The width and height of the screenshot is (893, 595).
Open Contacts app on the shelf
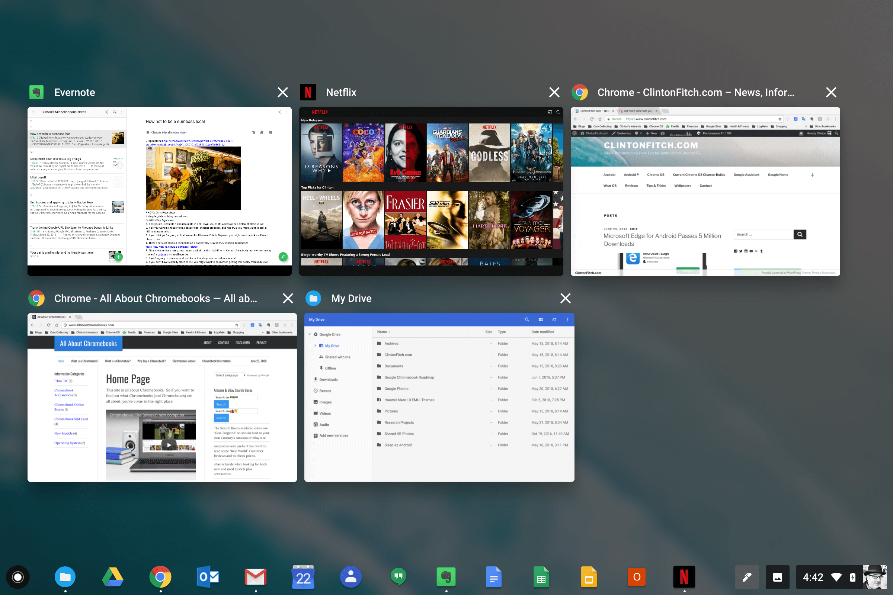coord(351,577)
